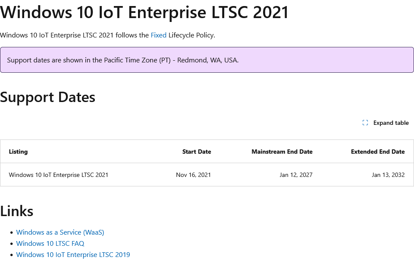Click the Listing column header
Viewport: 414px width, 260px height.
pos(18,152)
